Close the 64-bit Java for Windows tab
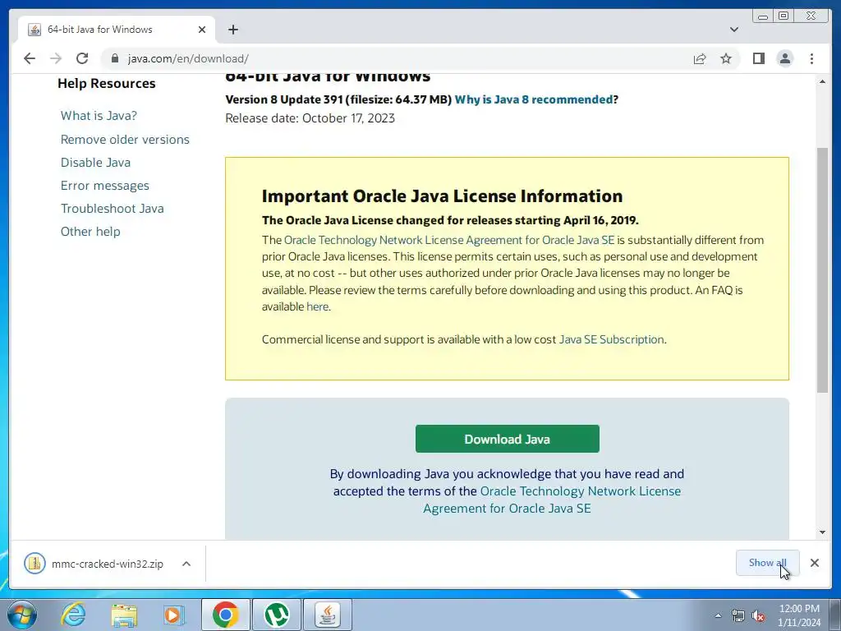Image resolution: width=841 pixels, height=631 pixels. (x=202, y=30)
